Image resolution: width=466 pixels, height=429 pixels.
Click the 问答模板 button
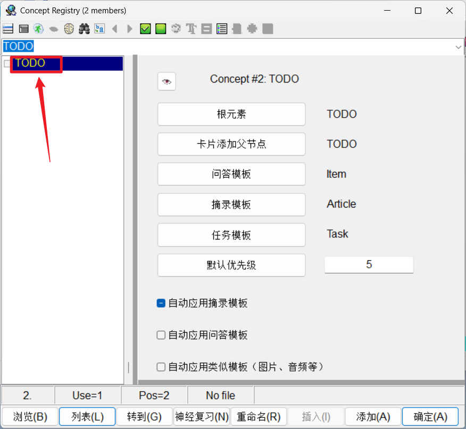(x=231, y=174)
